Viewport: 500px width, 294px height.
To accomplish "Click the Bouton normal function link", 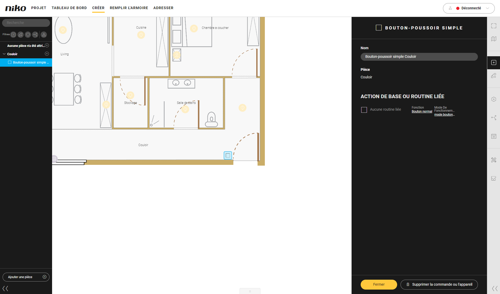I will 422,111.
